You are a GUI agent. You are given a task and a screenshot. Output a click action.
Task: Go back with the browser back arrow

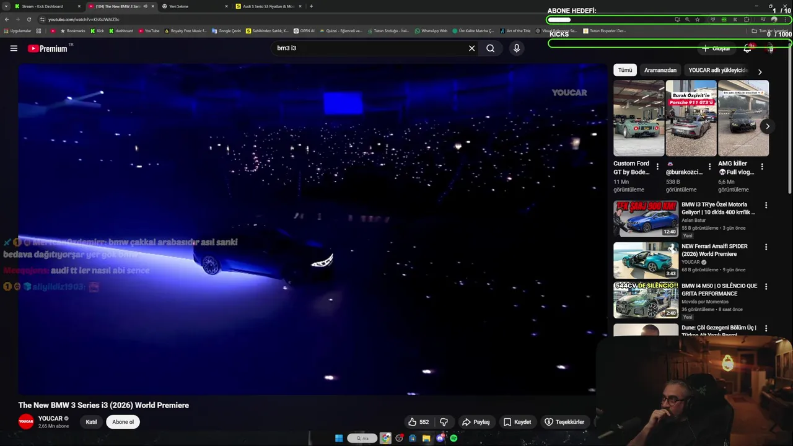pyautogui.click(x=7, y=19)
